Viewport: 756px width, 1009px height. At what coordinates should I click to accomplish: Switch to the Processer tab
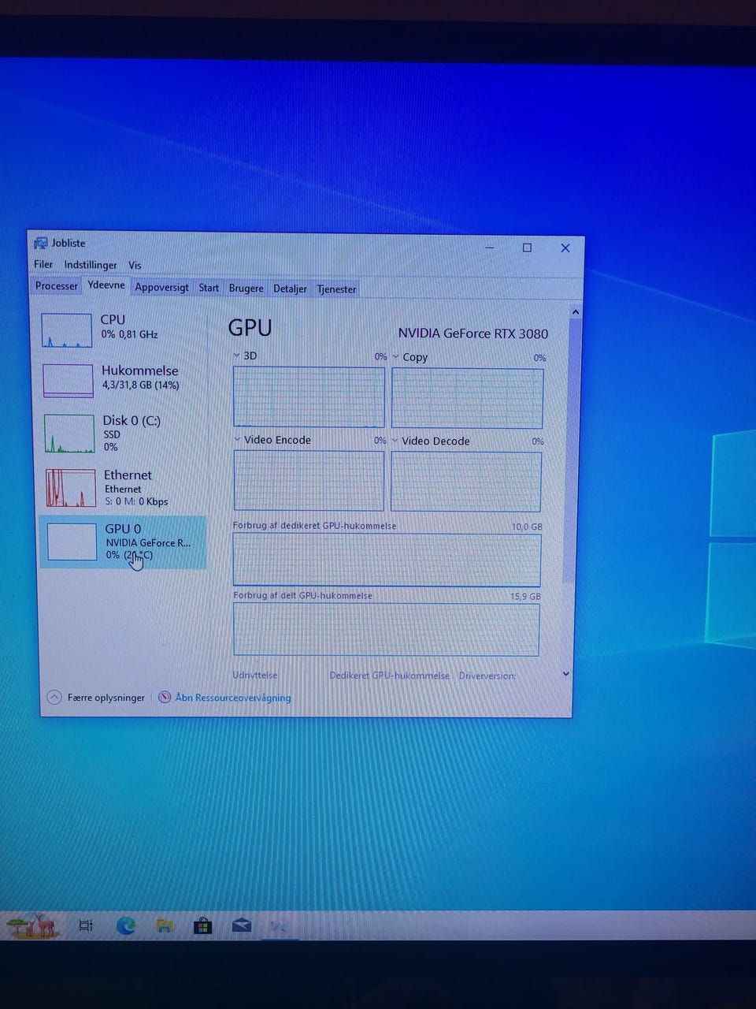[56, 286]
